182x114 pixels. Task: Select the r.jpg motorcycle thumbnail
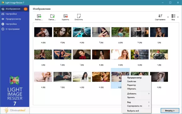tap(159, 55)
